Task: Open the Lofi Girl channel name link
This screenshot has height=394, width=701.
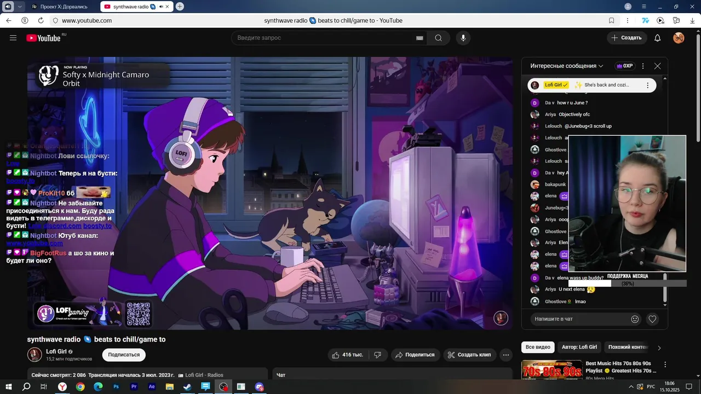Action: pos(56,351)
